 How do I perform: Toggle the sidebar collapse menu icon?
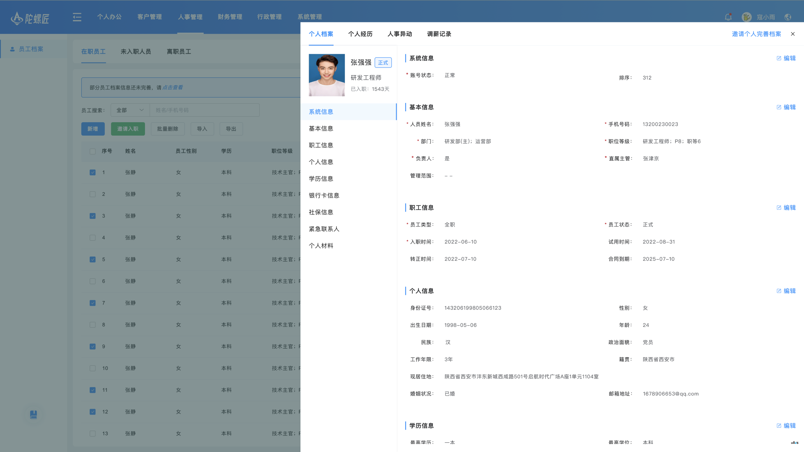coord(77,17)
